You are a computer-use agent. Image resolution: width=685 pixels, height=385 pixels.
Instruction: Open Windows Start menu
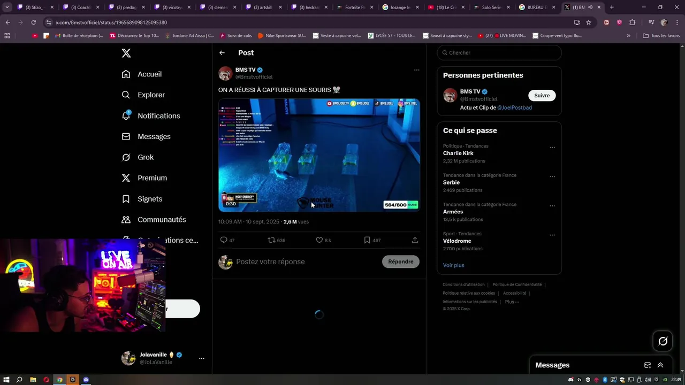(6, 380)
